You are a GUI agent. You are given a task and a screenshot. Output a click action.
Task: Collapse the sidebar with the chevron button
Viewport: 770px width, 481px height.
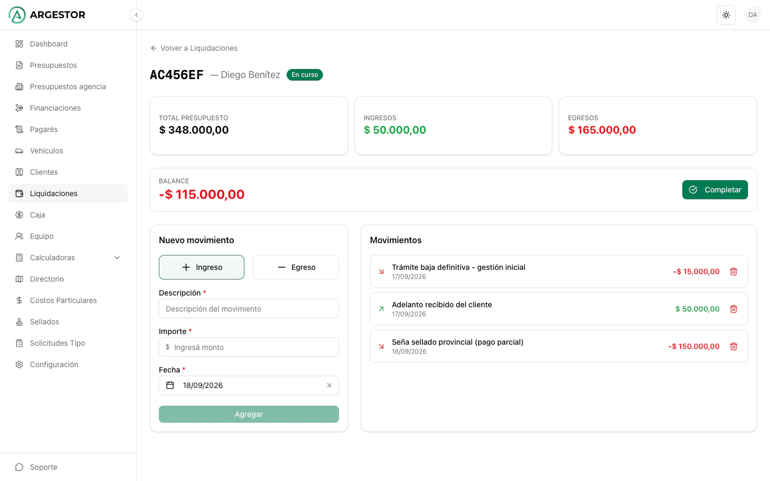136,15
